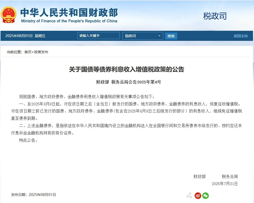Select a channel from the dropdown list
This screenshot has width=254, height=203.
(143, 36)
